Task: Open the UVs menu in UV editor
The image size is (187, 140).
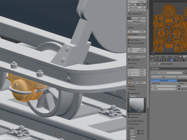Action: pyautogui.click(x=176, y=57)
